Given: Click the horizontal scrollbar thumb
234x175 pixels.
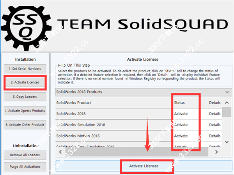Looking at the screenshot, I should [x=137, y=152].
